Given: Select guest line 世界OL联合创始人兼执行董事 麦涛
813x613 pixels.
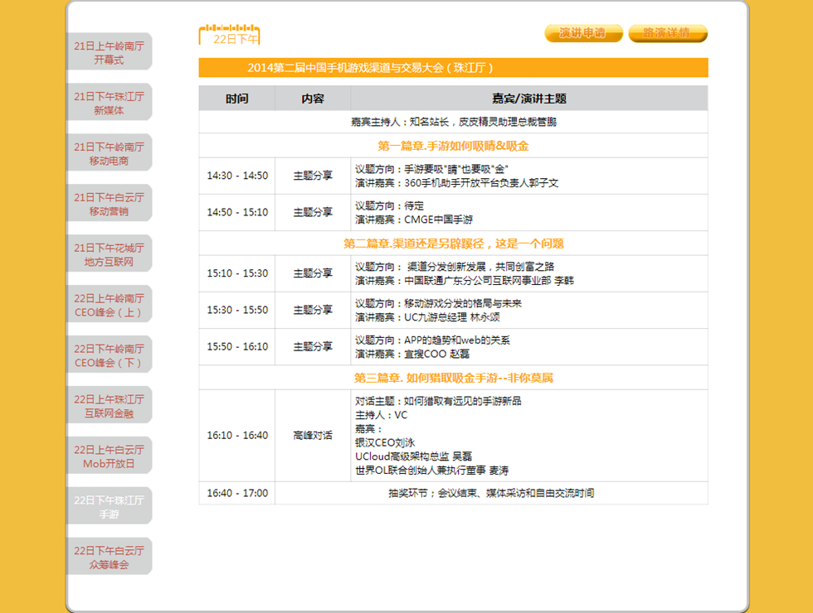Looking at the screenshot, I should pyautogui.click(x=432, y=471).
